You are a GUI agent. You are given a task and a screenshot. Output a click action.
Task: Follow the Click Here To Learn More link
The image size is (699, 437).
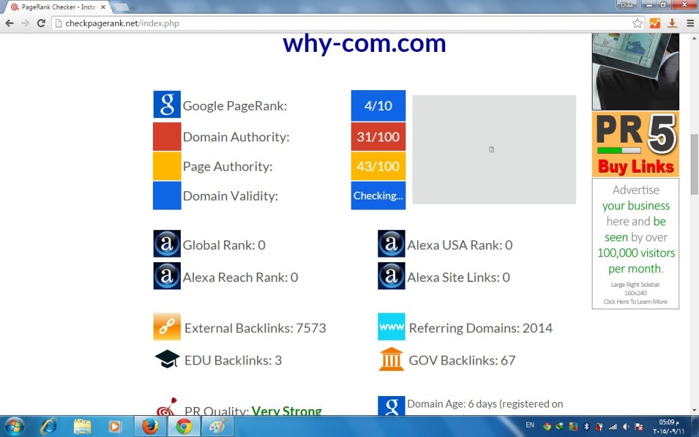coord(636,302)
